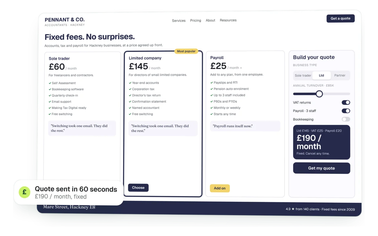The height and width of the screenshot is (236, 378).
Task: Click the Quote sent in 60 seconds notification
Action: (69, 192)
